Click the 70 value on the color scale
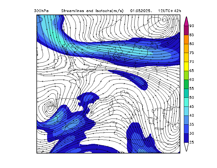Screen dimensions: 217x168 (x=192, y=62)
